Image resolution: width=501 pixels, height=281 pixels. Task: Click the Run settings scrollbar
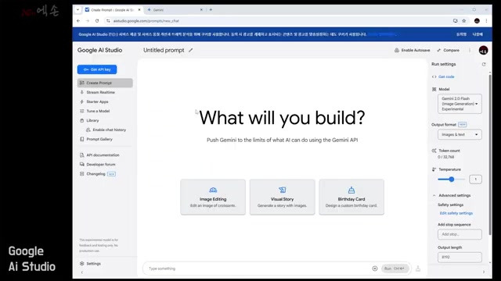490,155
